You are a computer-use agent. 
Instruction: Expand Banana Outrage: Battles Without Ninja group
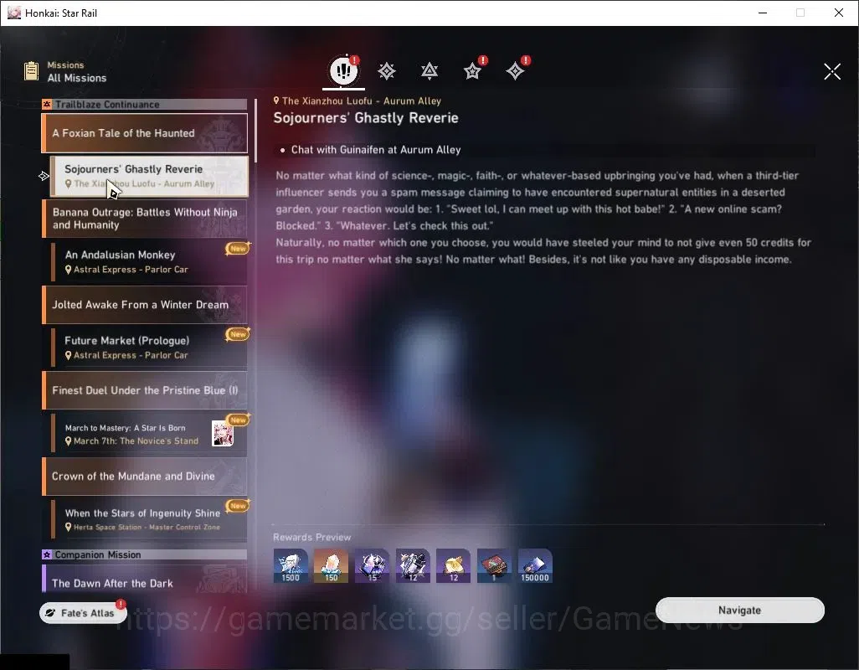[x=145, y=218]
